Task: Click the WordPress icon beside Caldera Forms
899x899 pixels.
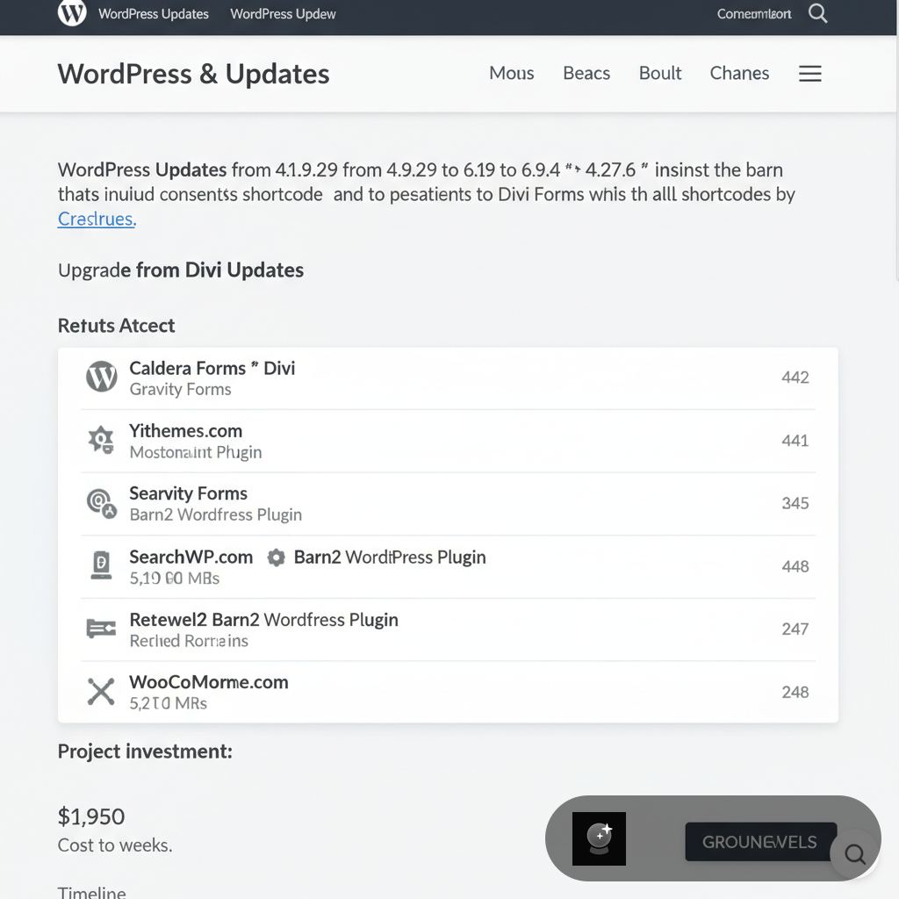Action: tap(101, 378)
